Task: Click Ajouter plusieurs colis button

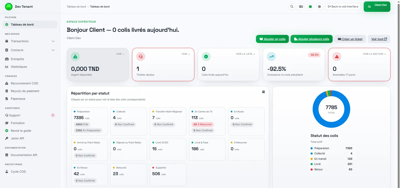Action: pos(311,39)
